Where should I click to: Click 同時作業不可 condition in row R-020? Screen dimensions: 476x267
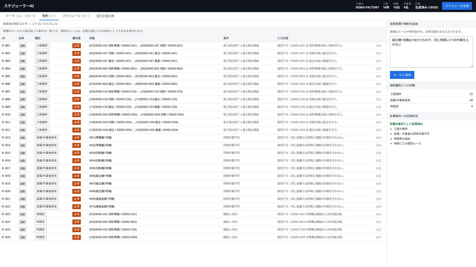click(x=231, y=191)
